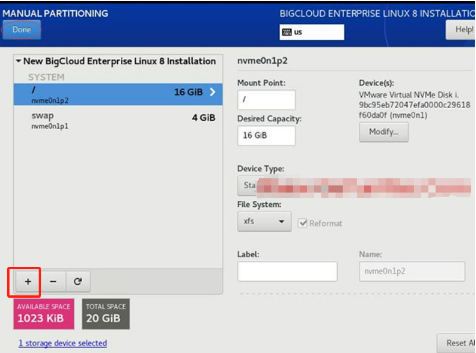Select the / nvme0n1p2 16 GiB partition
The width and height of the screenshot is (476, 353).
click(118, 94)
